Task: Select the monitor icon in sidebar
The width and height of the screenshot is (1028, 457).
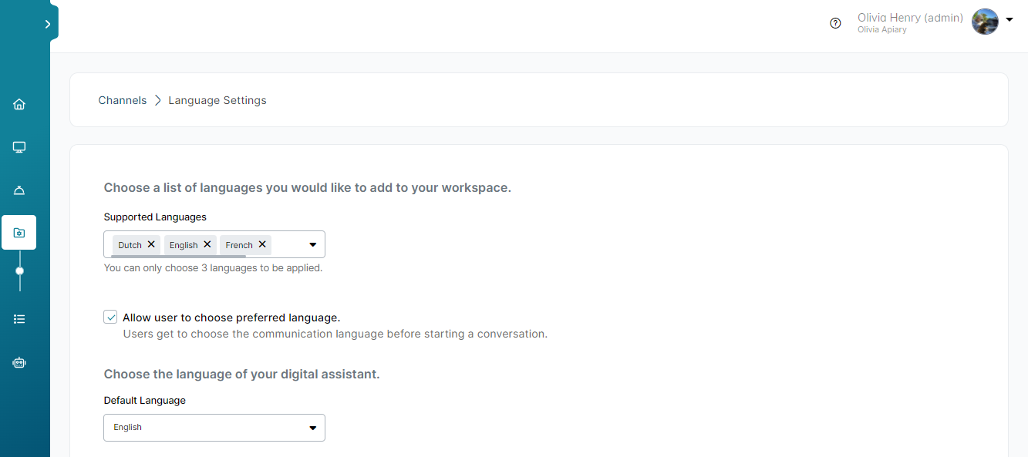Action: (19, 147)
